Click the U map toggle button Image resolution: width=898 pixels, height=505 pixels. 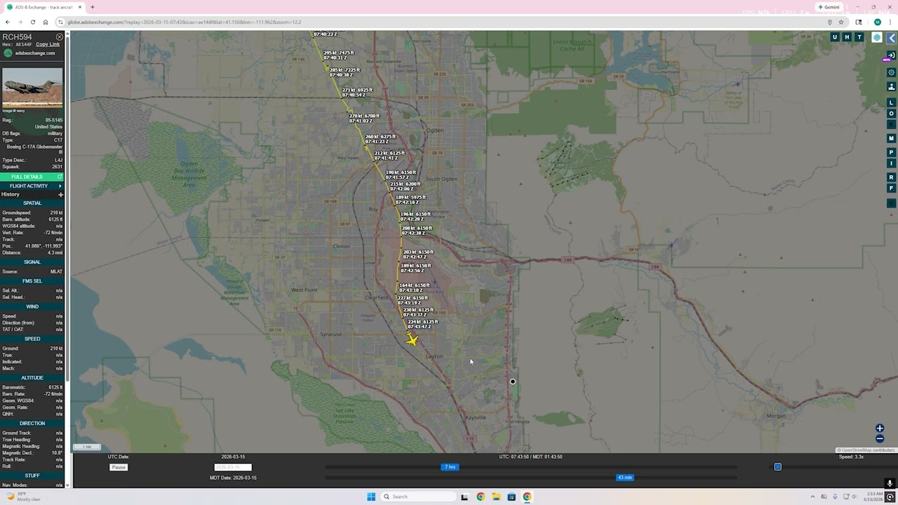tap(834, 37)
